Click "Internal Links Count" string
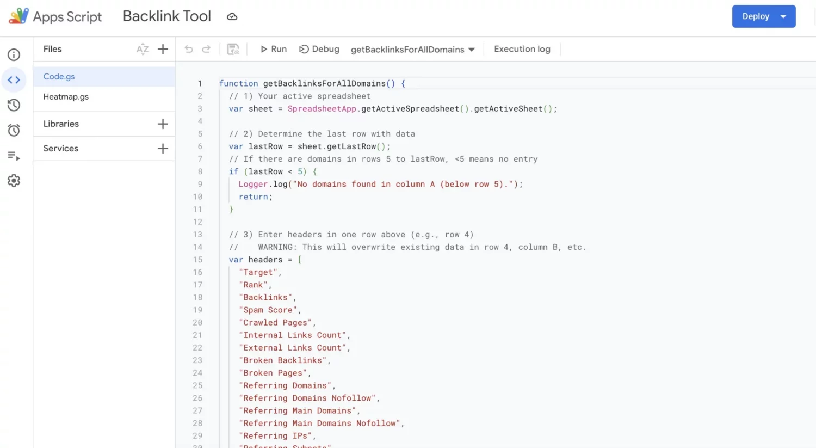816x448 pixels. (293, 335)
